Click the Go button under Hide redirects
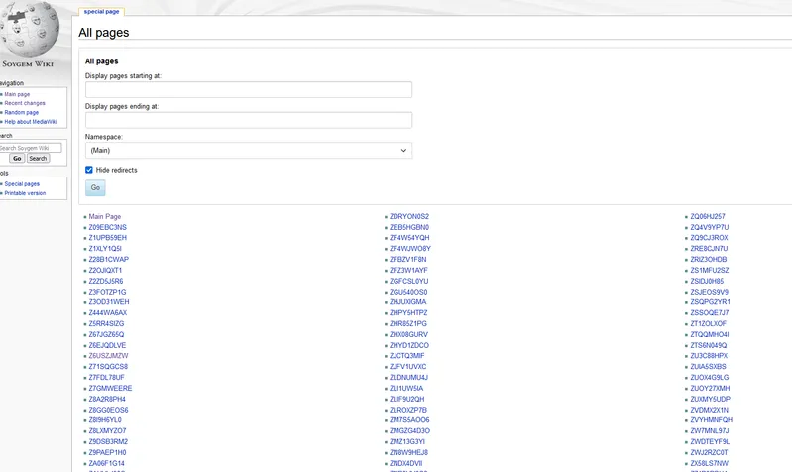 [95, 187]
